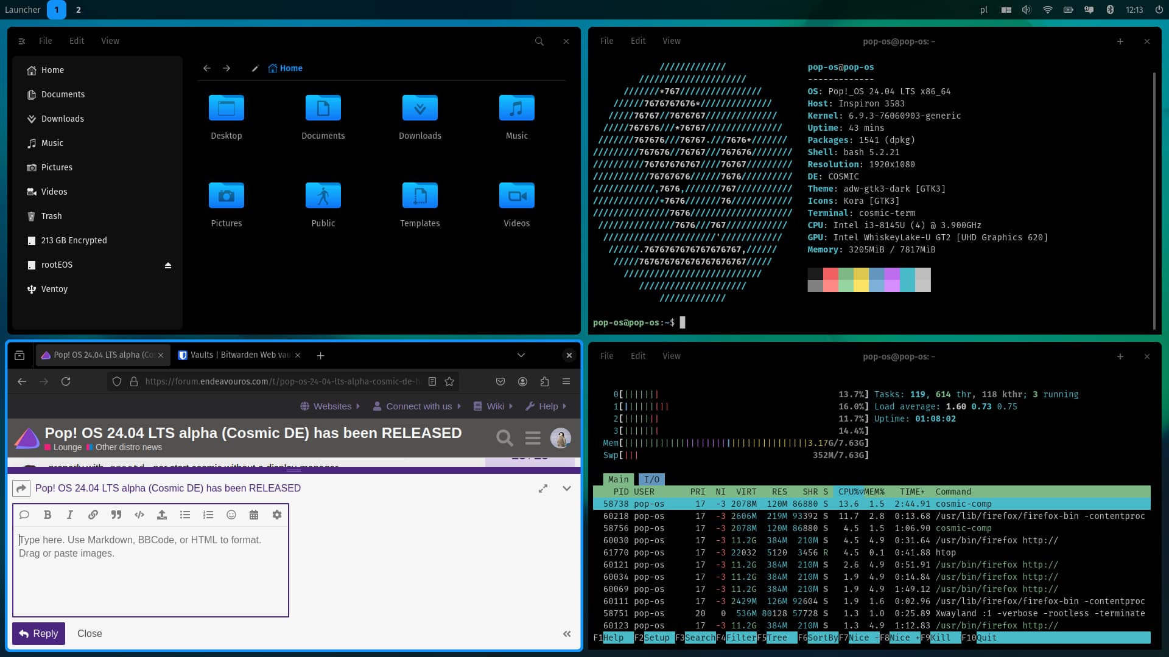Open Firefox extensions puzzle icon
The height and width of the screenshot is (657, 1169).
point(544,381)
